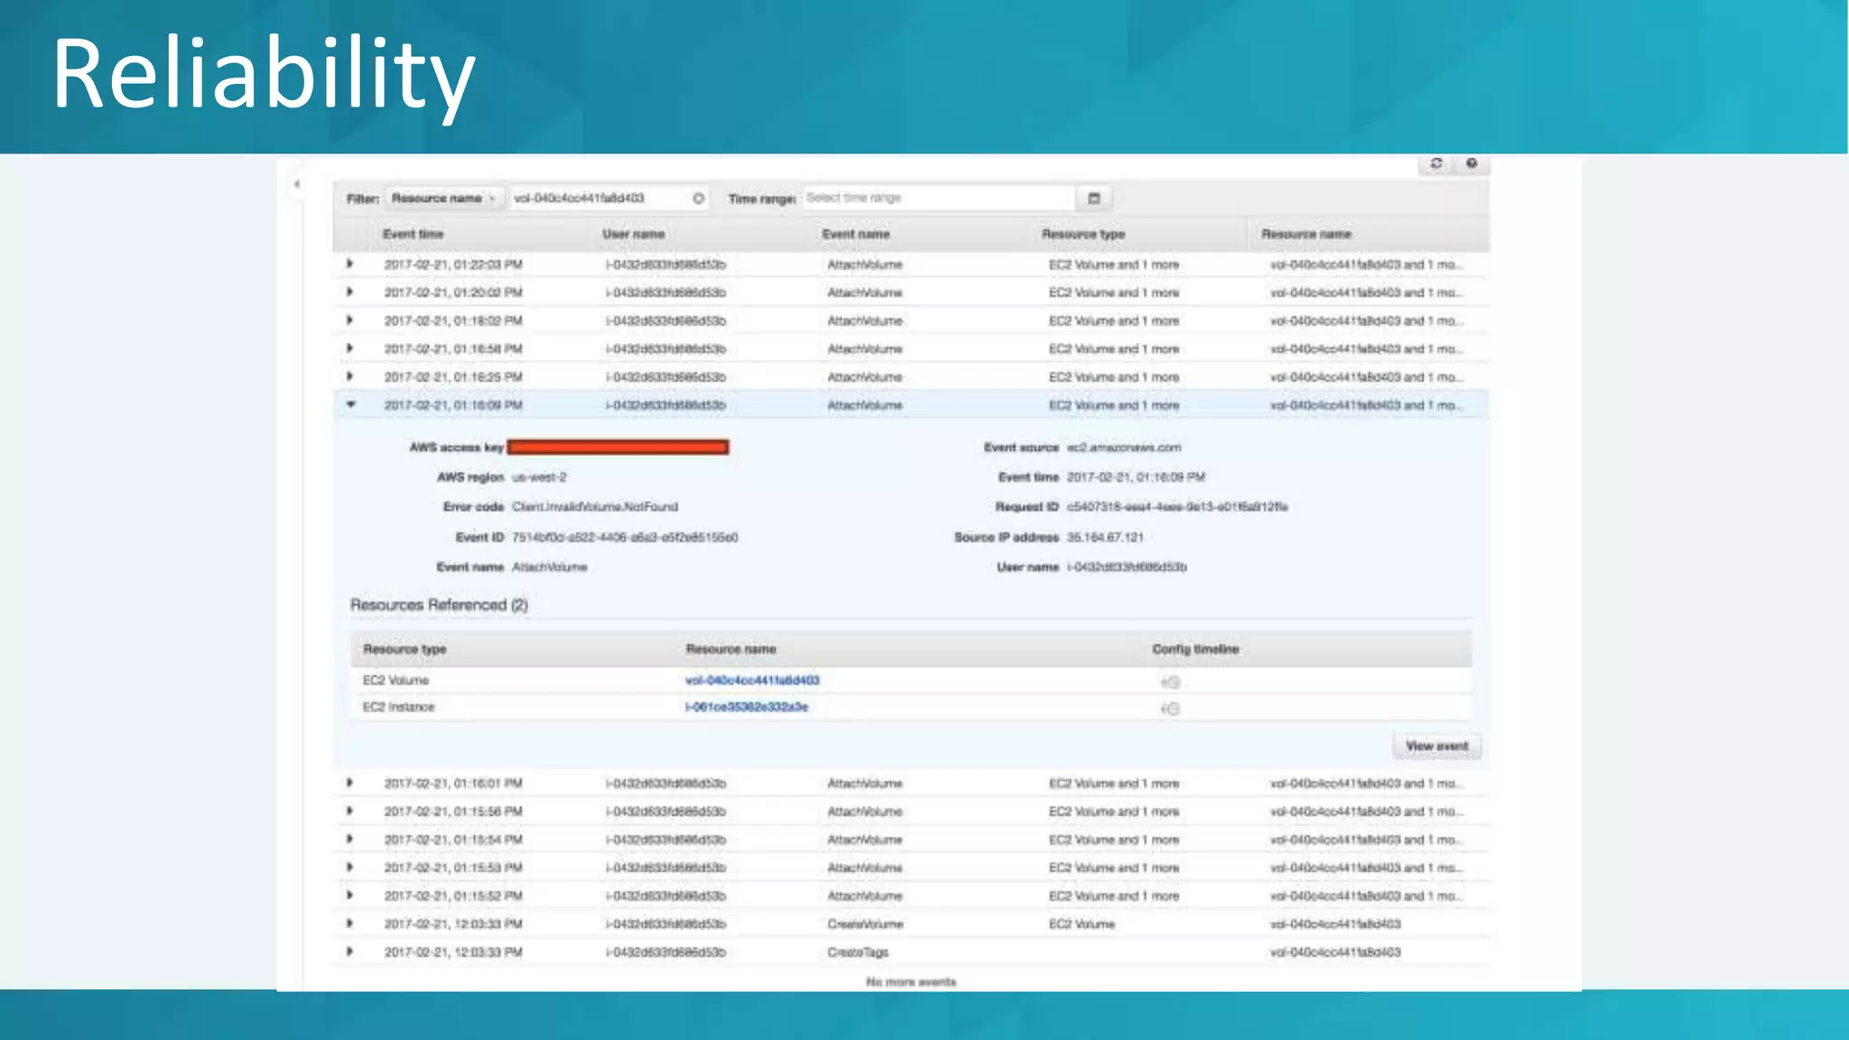Screen dimensions: 1849x1040
Task: Clear the resource name filter value
Action: tap(699, 199)
